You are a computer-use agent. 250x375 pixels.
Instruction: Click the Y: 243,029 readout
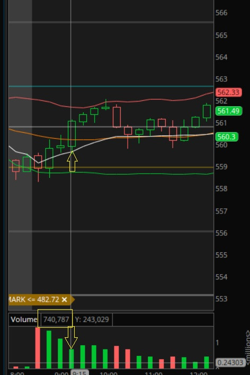[x=92, y=319]
